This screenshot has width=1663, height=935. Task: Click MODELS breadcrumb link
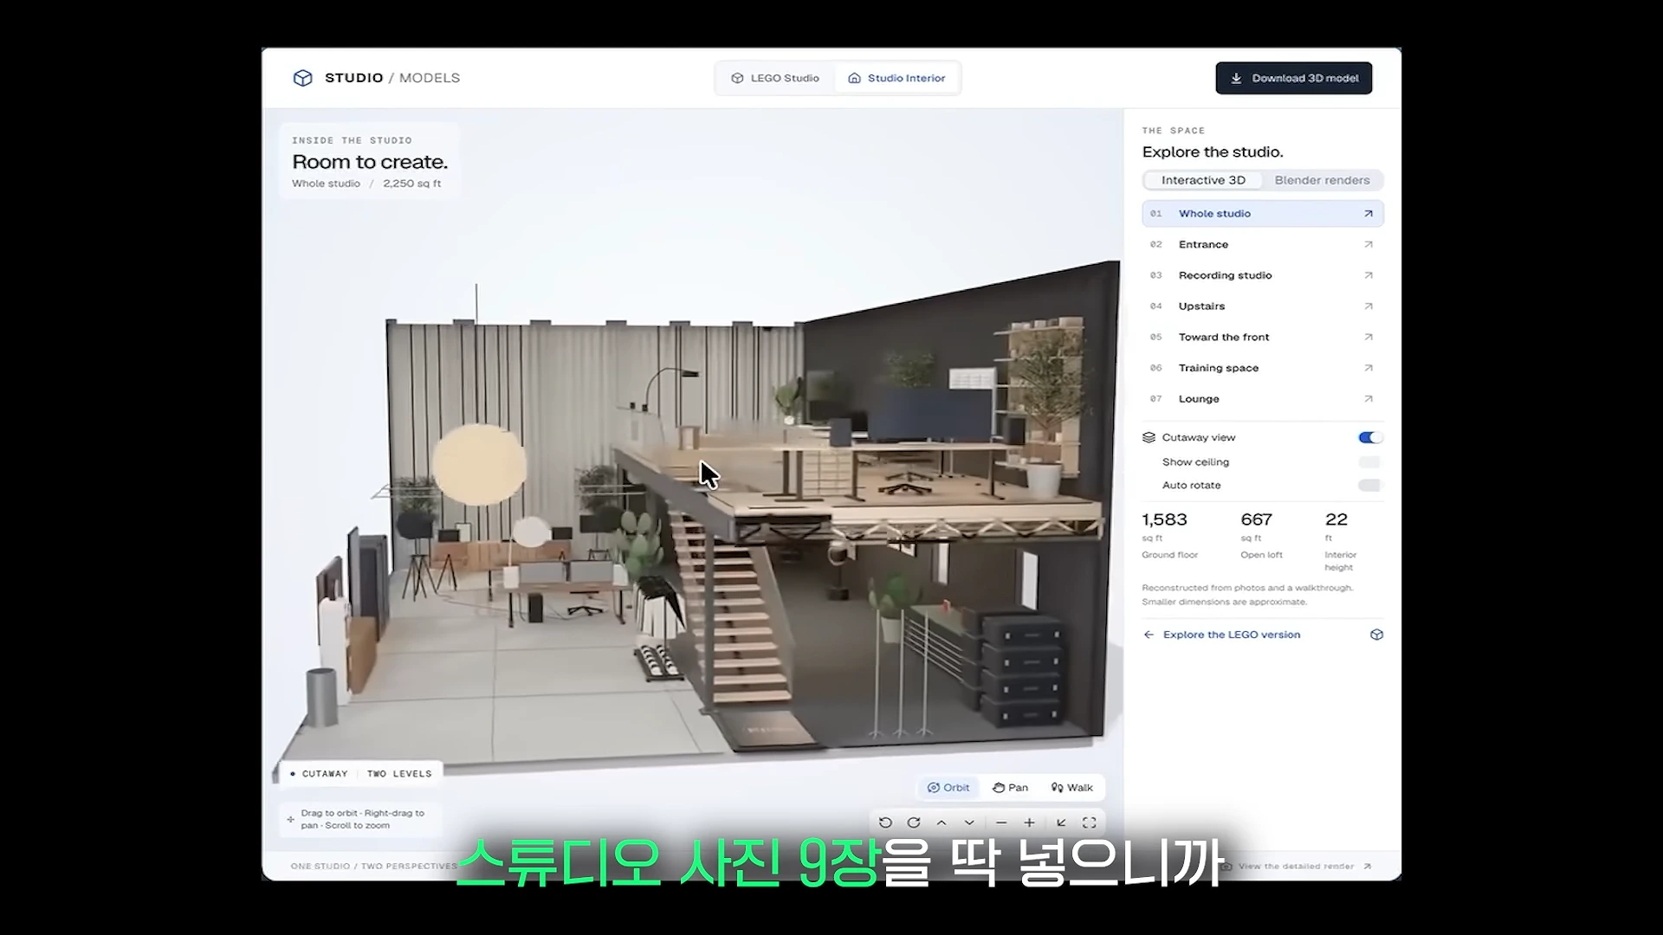pos(430,78)
